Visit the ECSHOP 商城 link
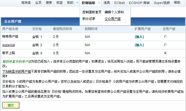Viewport: 186px width, 111px height. point(139,3)
